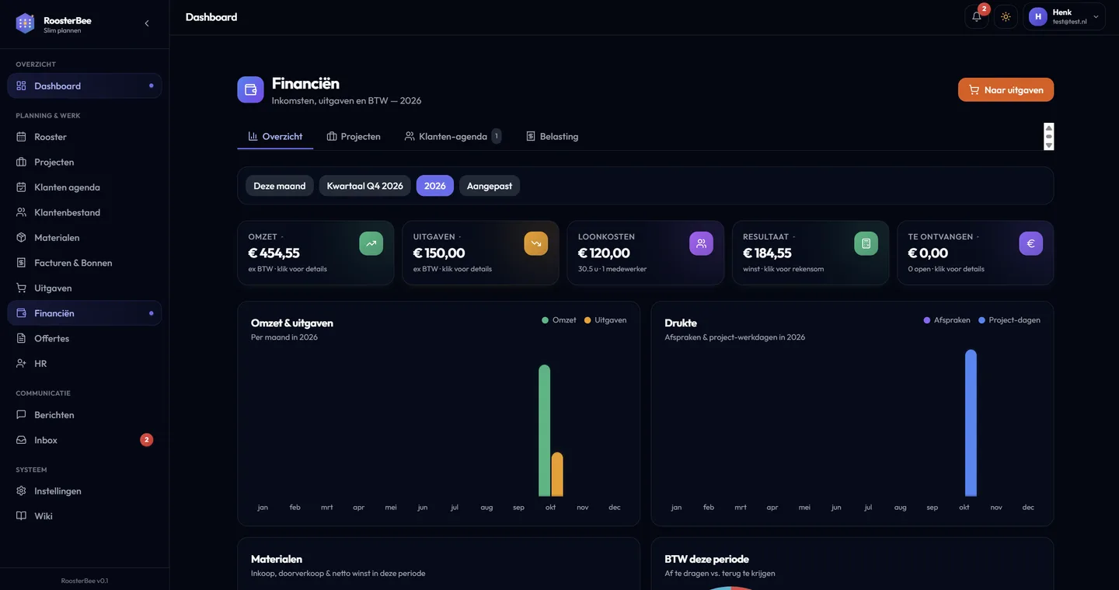Screen dimensions: 1119x590
Task: Click the Uitgaven trending-down icon
Action: click(x=536, y=243)
